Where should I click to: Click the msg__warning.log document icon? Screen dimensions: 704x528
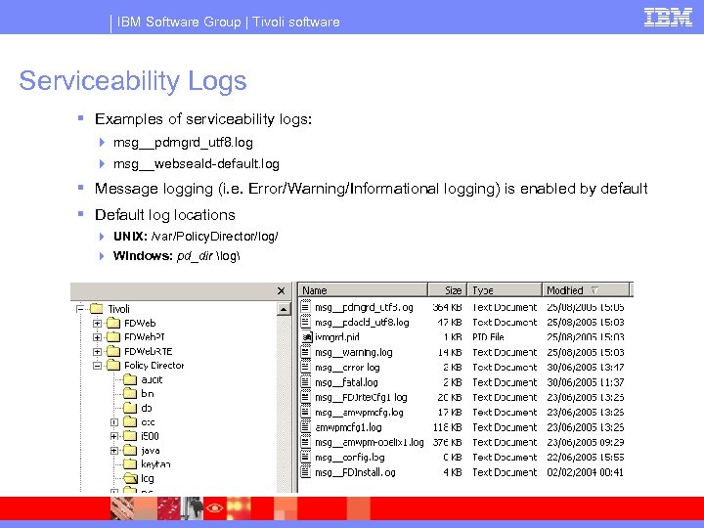306,352
